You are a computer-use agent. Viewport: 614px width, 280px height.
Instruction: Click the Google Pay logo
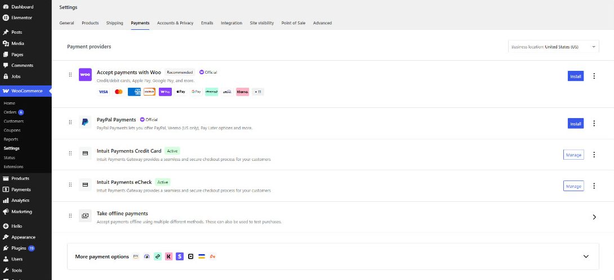tap(196, 92)
